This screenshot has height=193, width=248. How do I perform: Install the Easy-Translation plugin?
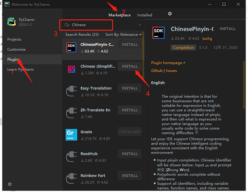click(129, 88)
